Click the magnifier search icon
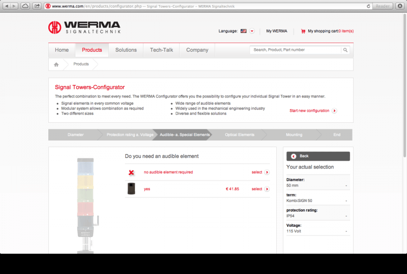The height and width of the screenshot is (274, 407). (x=345, y=50)
